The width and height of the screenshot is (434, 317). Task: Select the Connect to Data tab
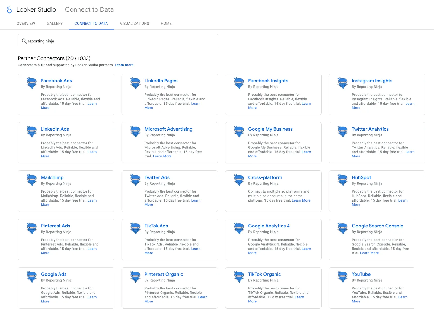click(x=91, y=24)
